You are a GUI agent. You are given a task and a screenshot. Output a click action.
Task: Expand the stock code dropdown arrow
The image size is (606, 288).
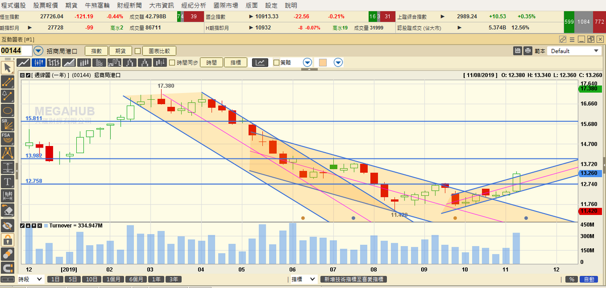point(38,51)
